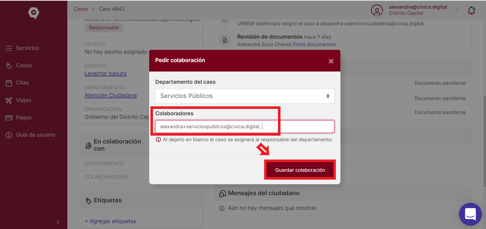
Task: Expand the account menu chevron
Action: pyautogui.click(x=457, y=10)
